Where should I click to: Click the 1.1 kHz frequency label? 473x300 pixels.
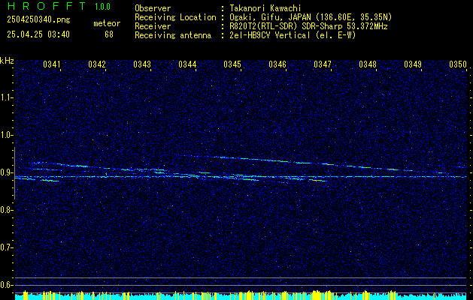(7, 97)
